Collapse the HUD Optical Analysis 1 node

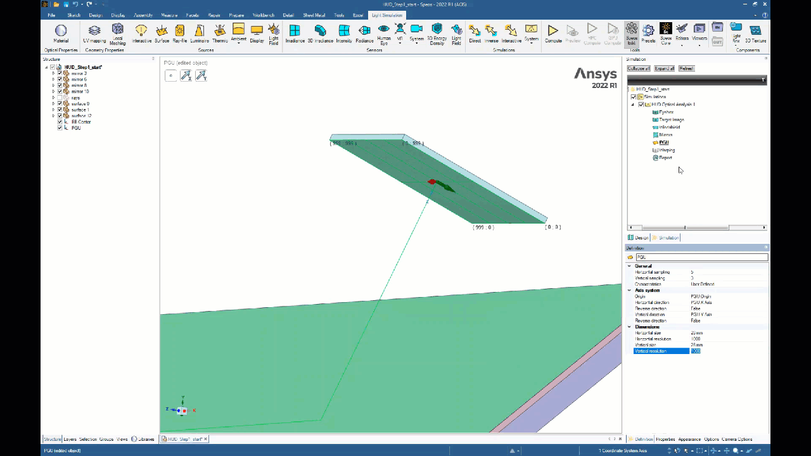[632, 104]
